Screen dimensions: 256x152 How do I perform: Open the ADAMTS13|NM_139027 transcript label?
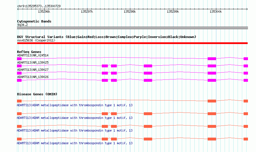pyautogui.click(x=33, y=70)
